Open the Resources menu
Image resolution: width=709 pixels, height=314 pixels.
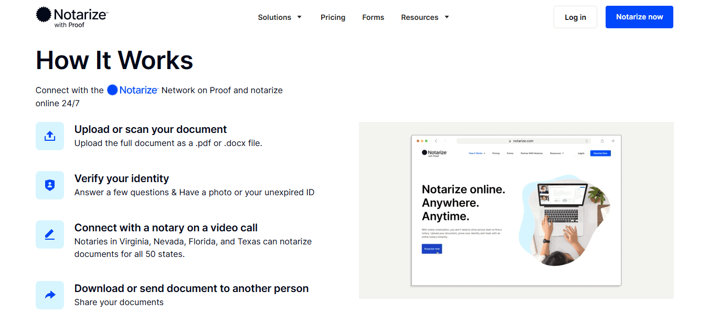(425, 17)
